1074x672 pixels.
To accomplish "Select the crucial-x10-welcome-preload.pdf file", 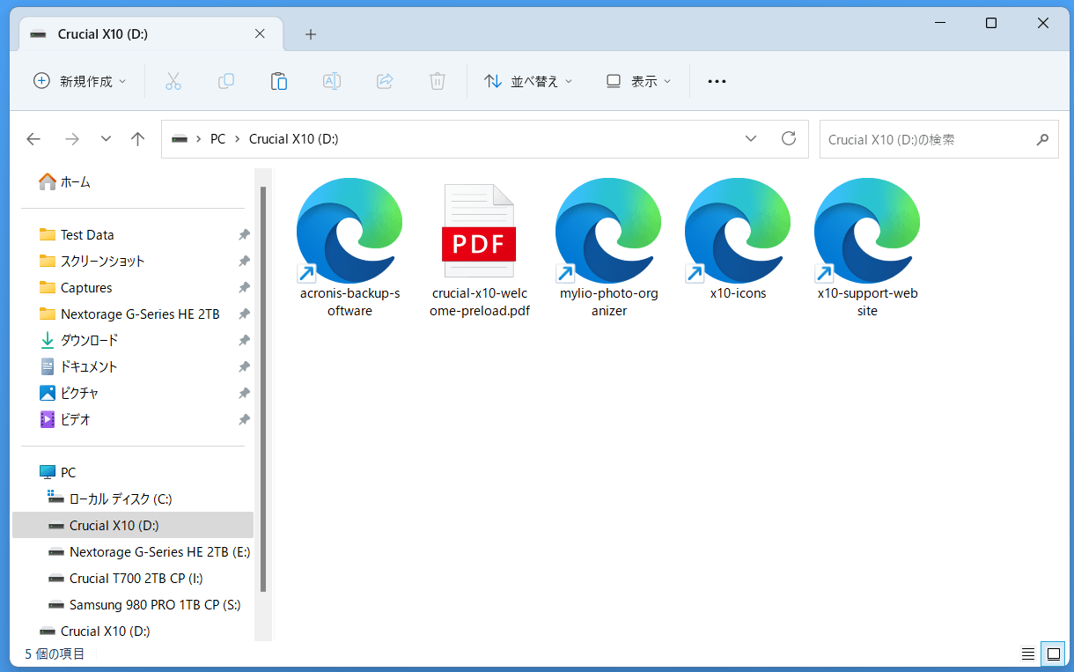I will pos(479,250).
